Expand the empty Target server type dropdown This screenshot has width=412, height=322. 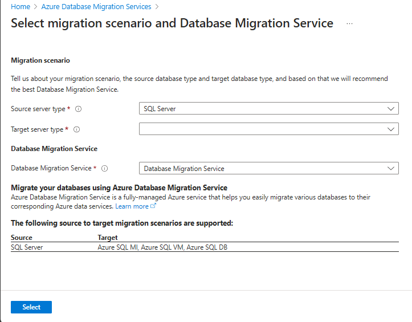[268, 129]
